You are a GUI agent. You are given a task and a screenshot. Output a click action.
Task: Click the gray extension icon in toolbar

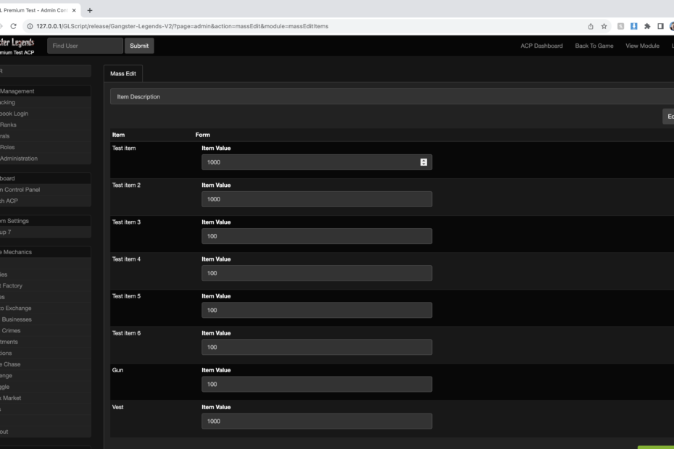tap(620, 26)
